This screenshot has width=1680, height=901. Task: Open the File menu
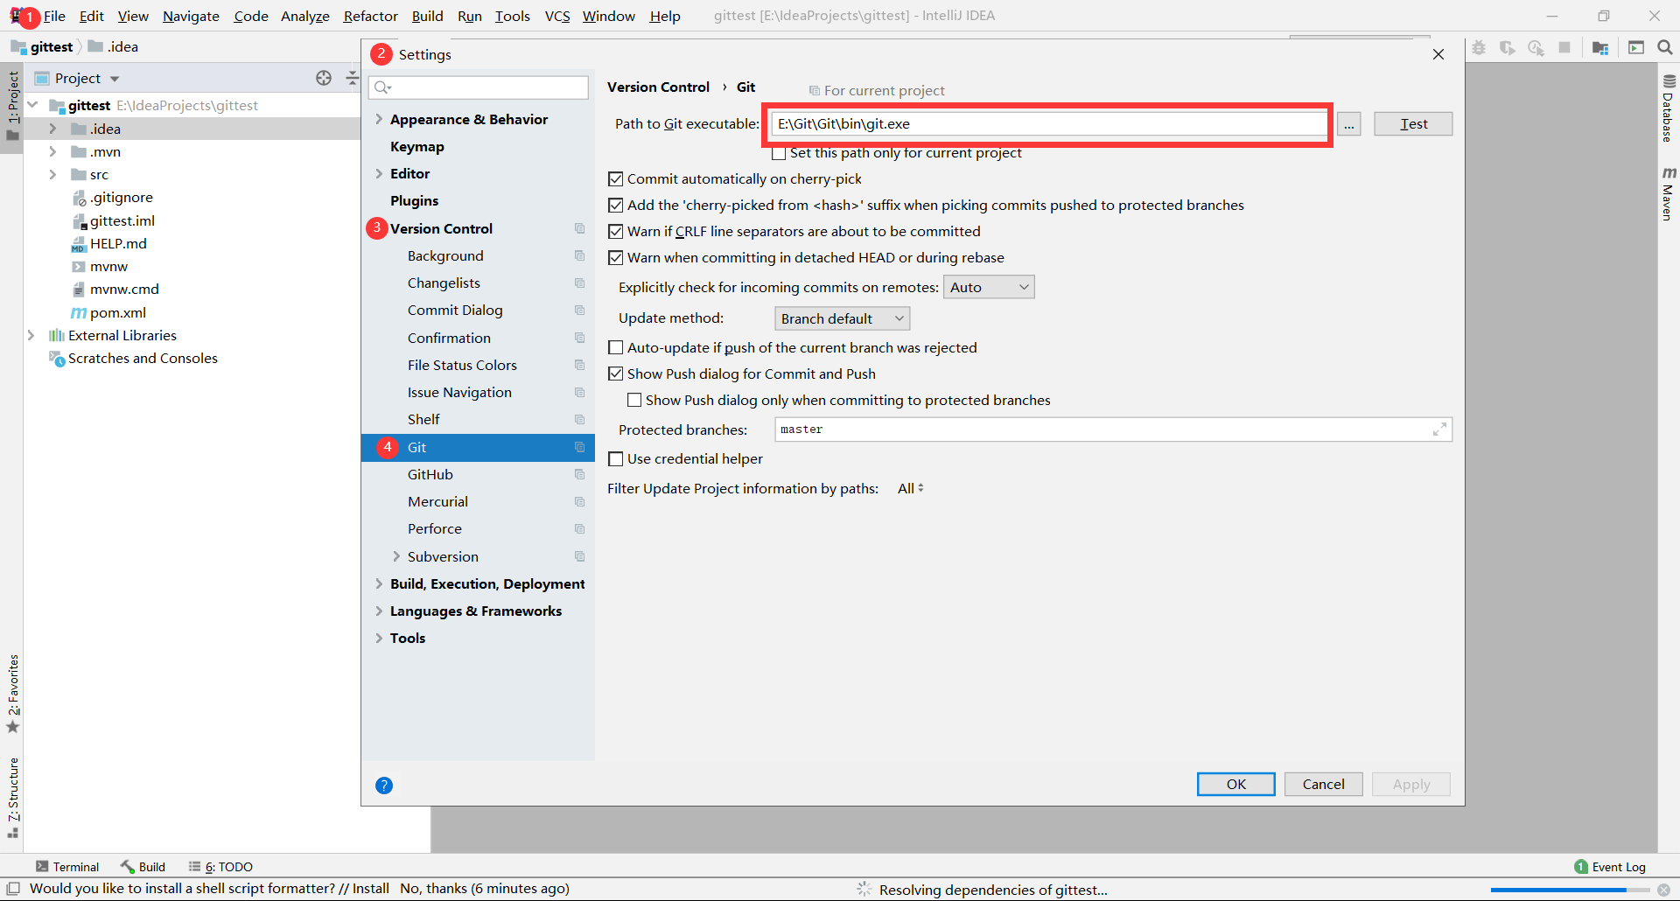(54, 16)
